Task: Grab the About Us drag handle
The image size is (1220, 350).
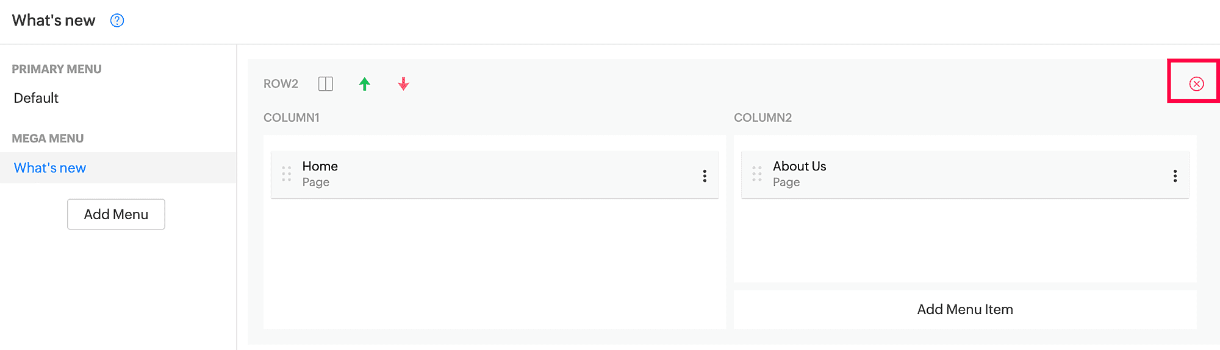Action: [x=757, y=174]
